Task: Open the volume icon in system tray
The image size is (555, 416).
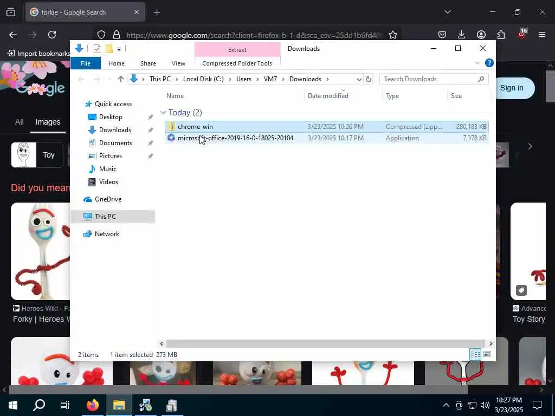Action: (x=485, y=405)
